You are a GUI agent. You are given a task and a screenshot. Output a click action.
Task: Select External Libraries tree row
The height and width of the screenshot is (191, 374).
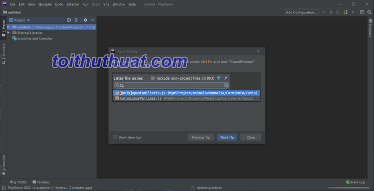tap(51, 33)
